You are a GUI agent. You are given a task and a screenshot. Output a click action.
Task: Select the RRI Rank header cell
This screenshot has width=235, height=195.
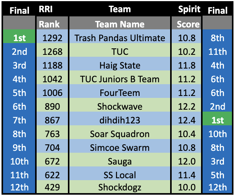pos(49,24)
